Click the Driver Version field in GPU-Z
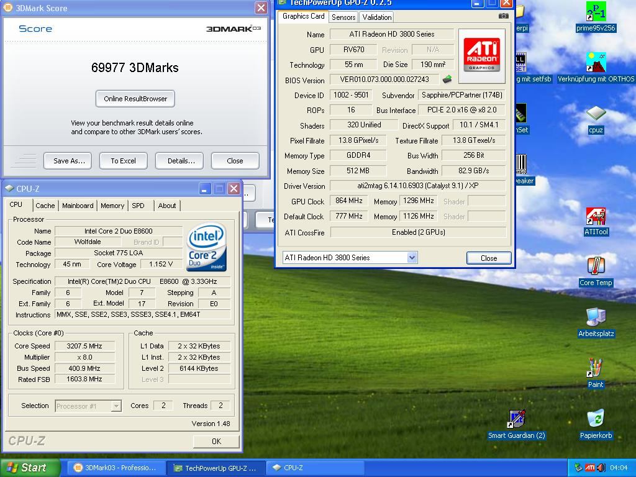This screenshot has width=636, height=477. 418,186
